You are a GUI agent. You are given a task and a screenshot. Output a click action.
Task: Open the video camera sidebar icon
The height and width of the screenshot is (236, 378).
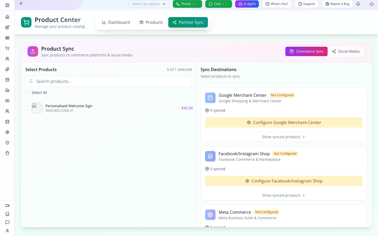coord(7,206)
